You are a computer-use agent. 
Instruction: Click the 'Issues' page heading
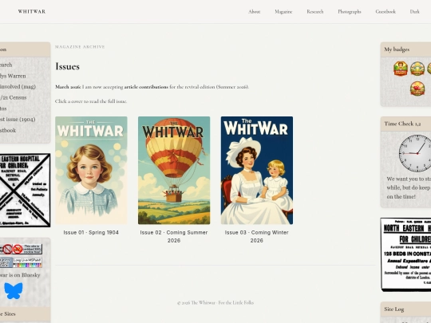[x=67, y=66]
